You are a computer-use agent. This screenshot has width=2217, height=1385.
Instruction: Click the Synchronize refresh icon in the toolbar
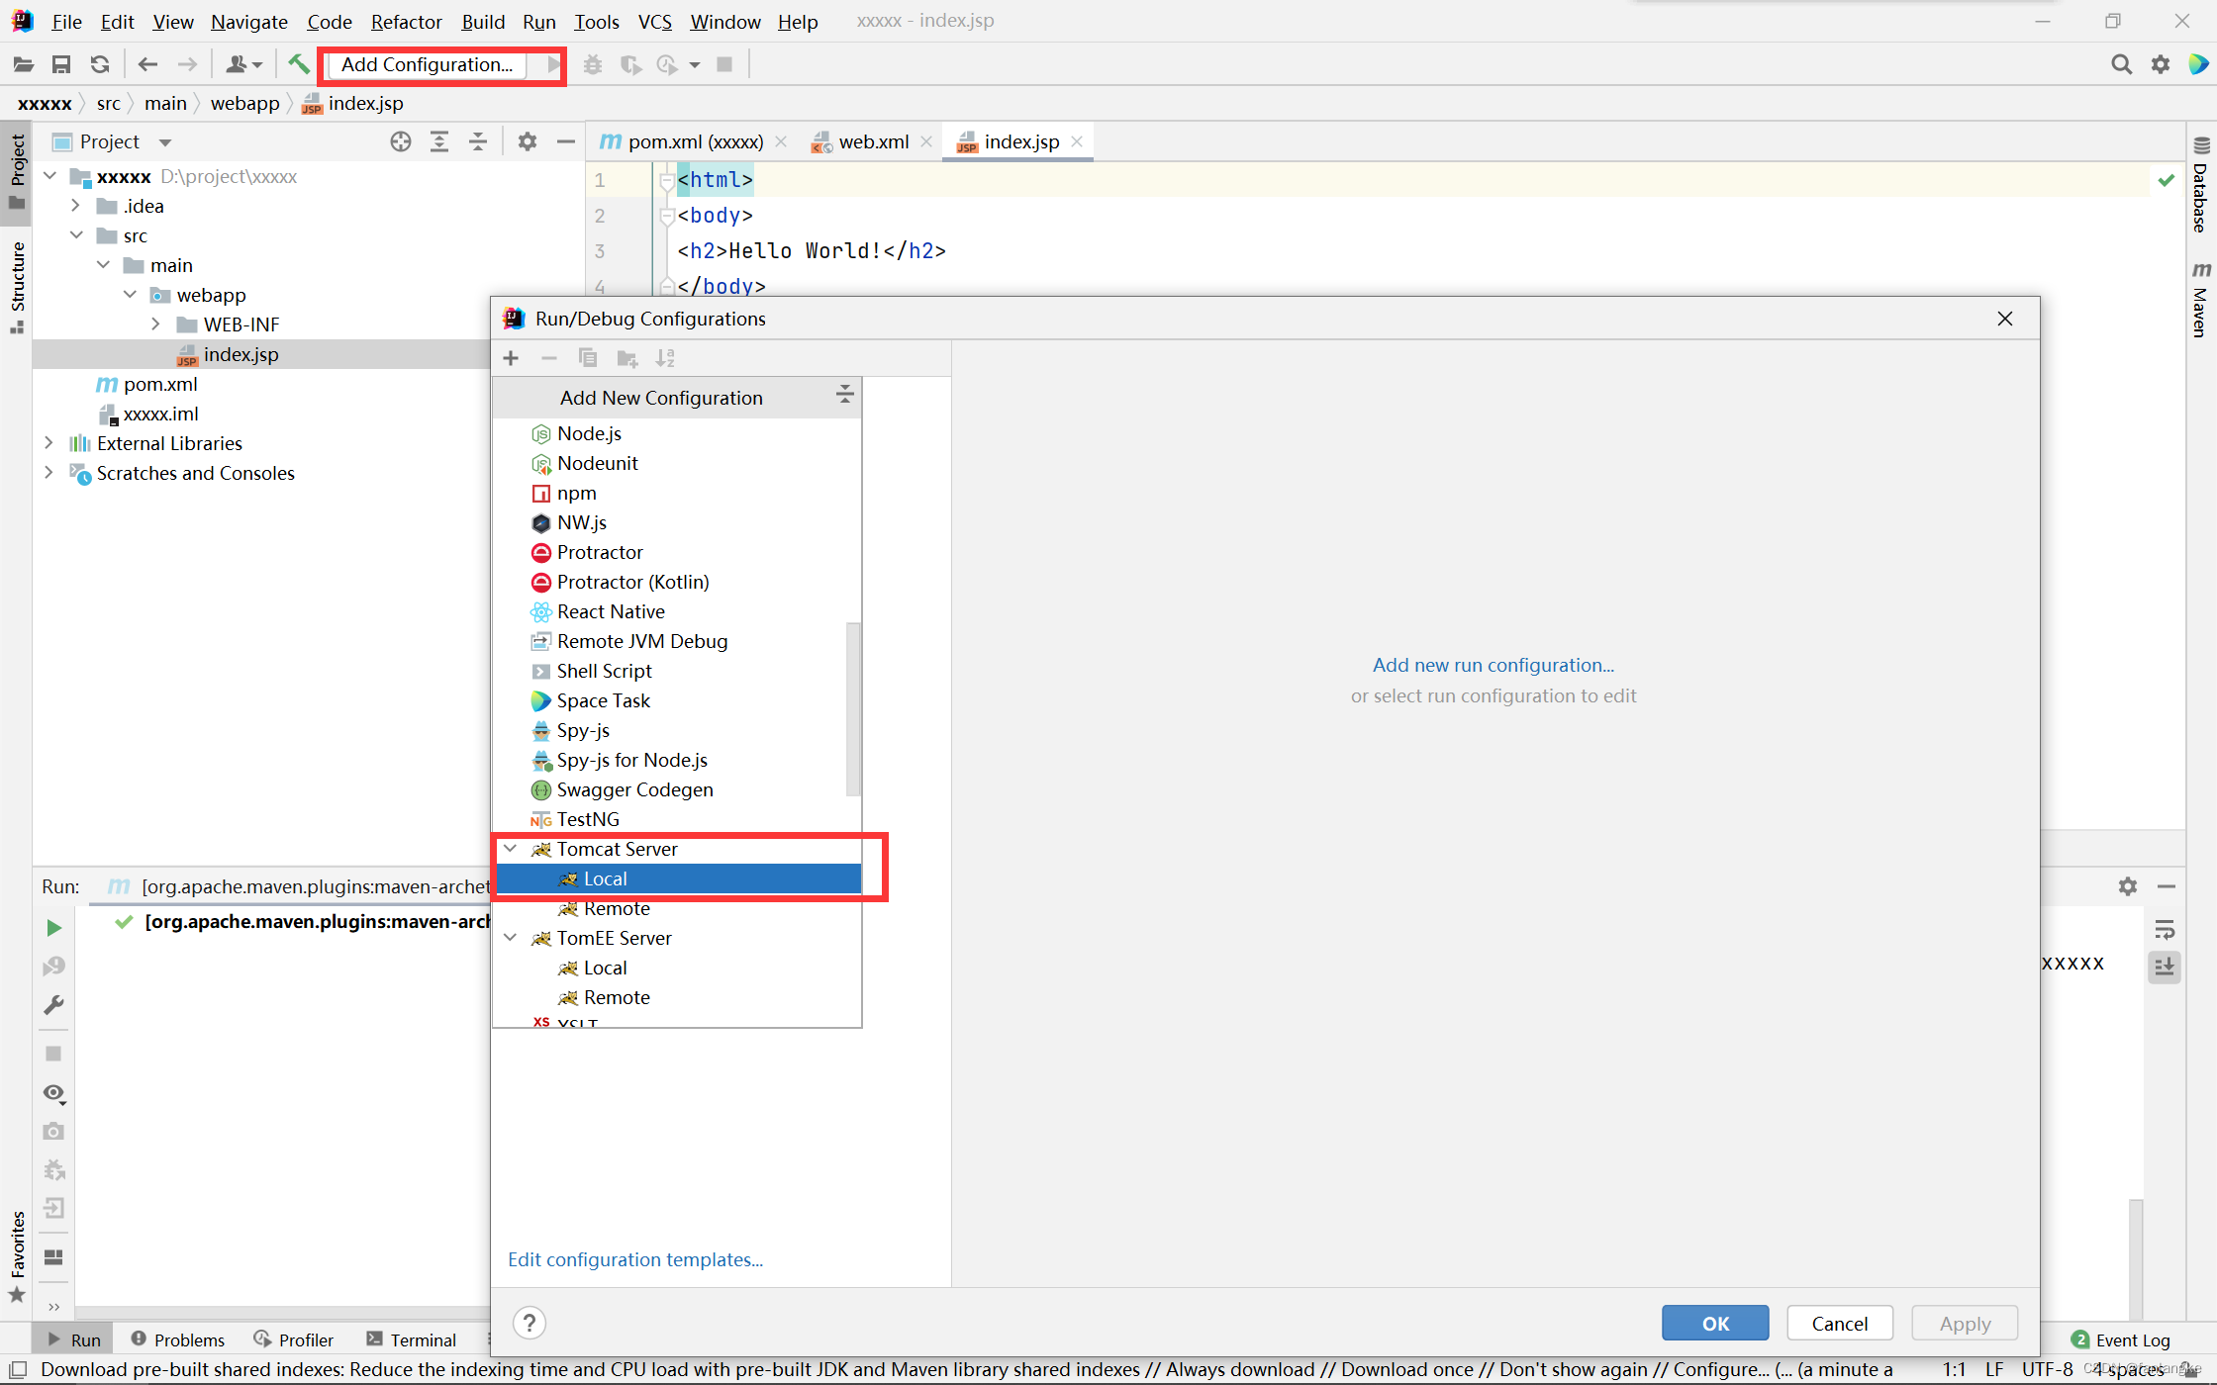coord(100,64)
